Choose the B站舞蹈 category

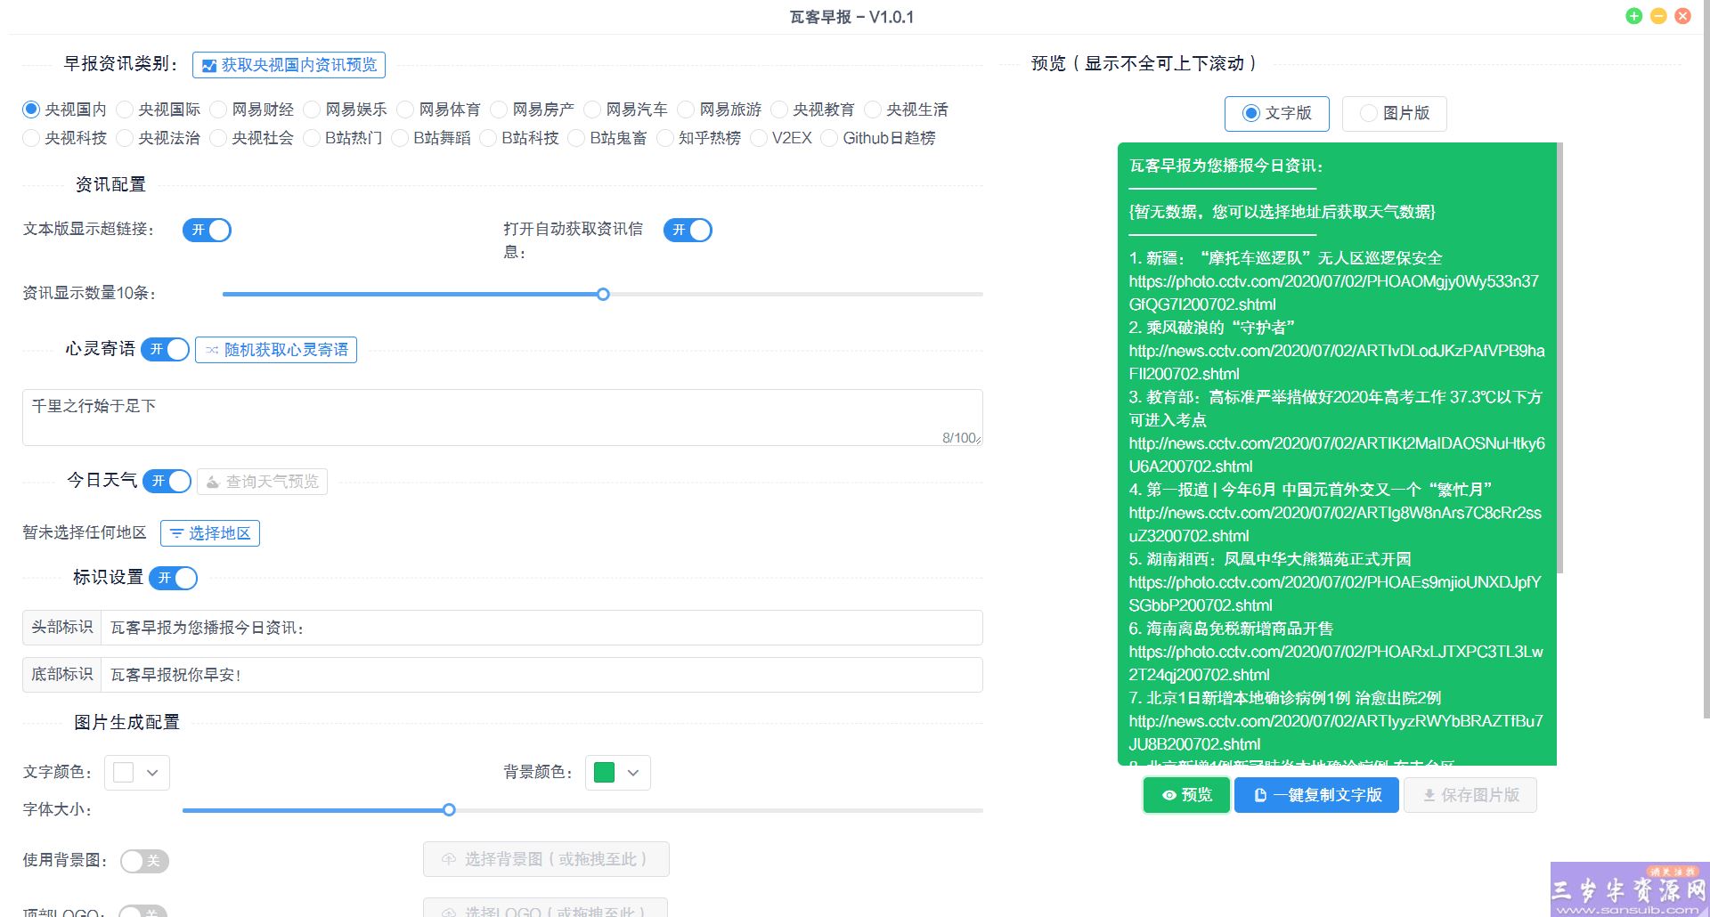(x=430, y=138)
